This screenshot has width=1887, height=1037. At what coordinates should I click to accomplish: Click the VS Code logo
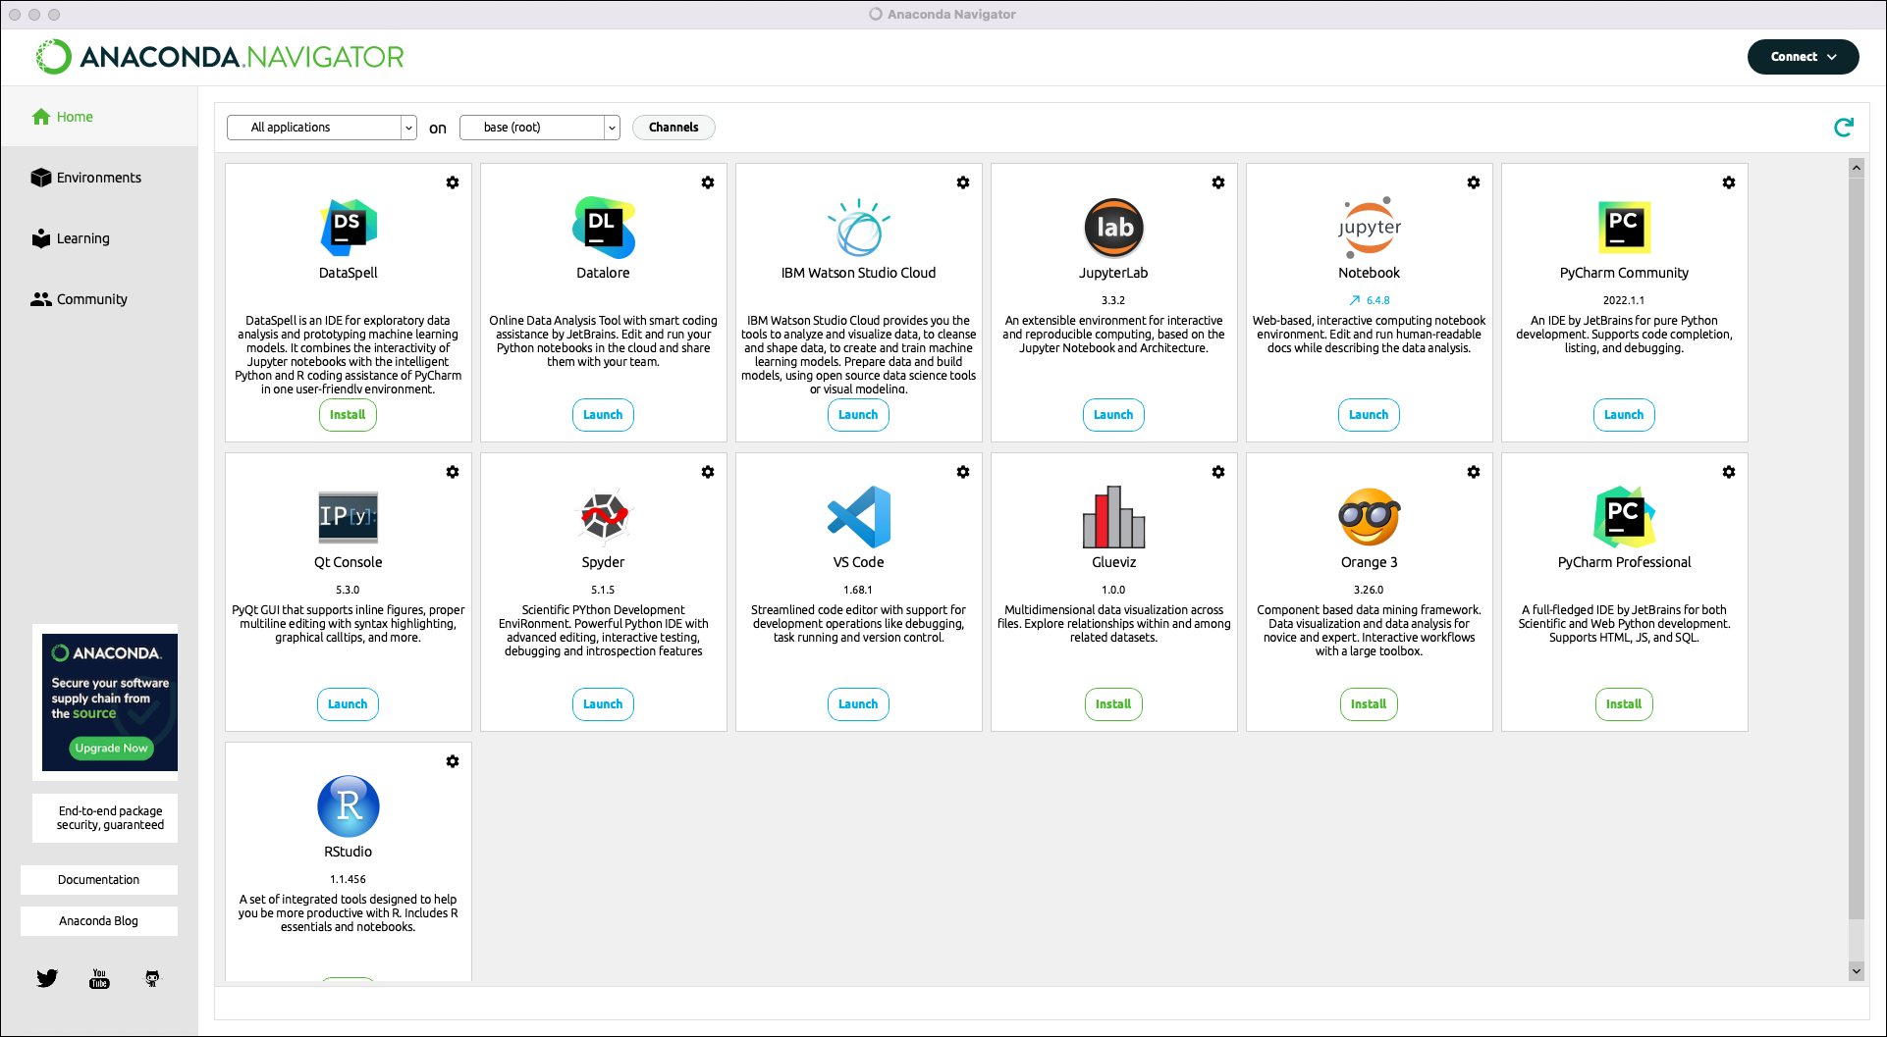pyautogui.click(x=859, y=516)
